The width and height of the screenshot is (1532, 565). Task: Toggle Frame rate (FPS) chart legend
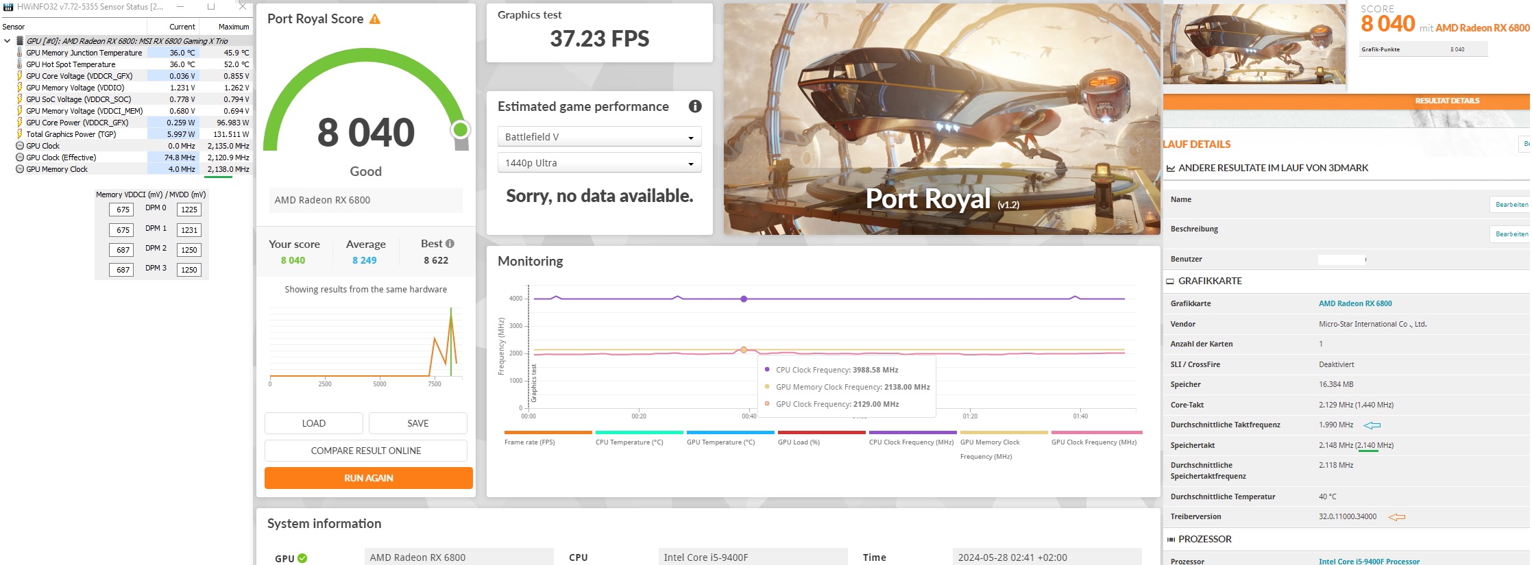click(548, 438)
